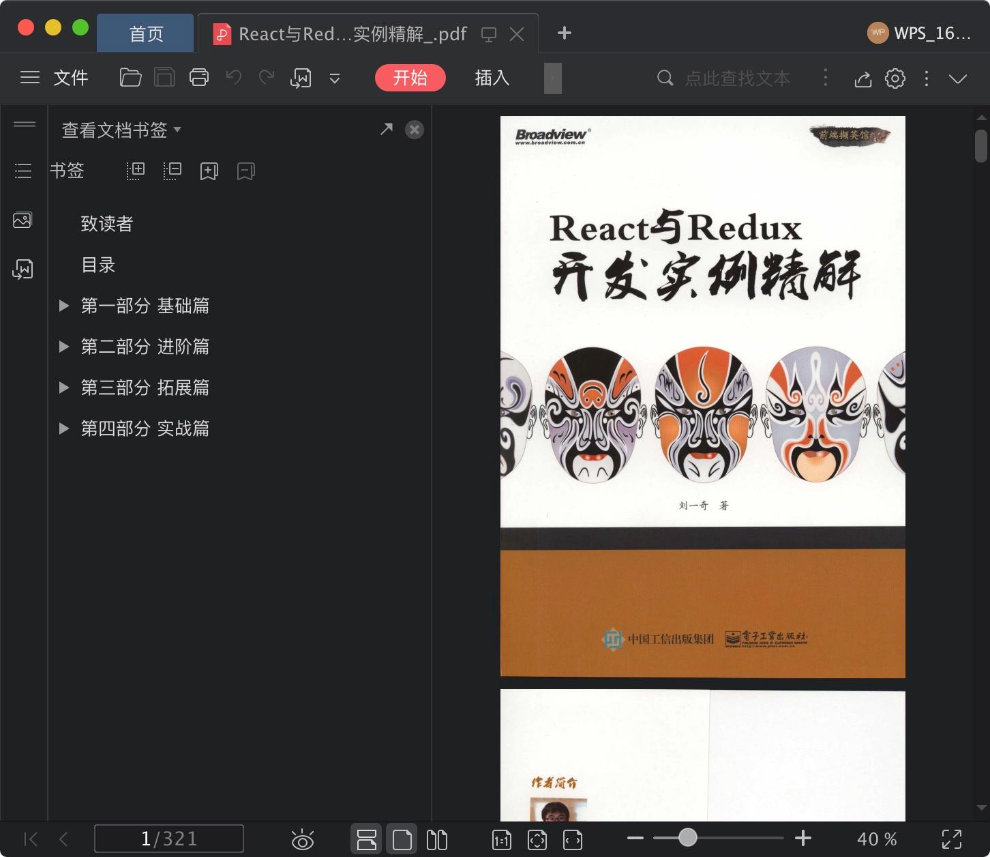The height and width of the screenshot is (857, 990).
Task: Expand the 第四部分 实战篇 bookmark
Action: coord(64,428)
